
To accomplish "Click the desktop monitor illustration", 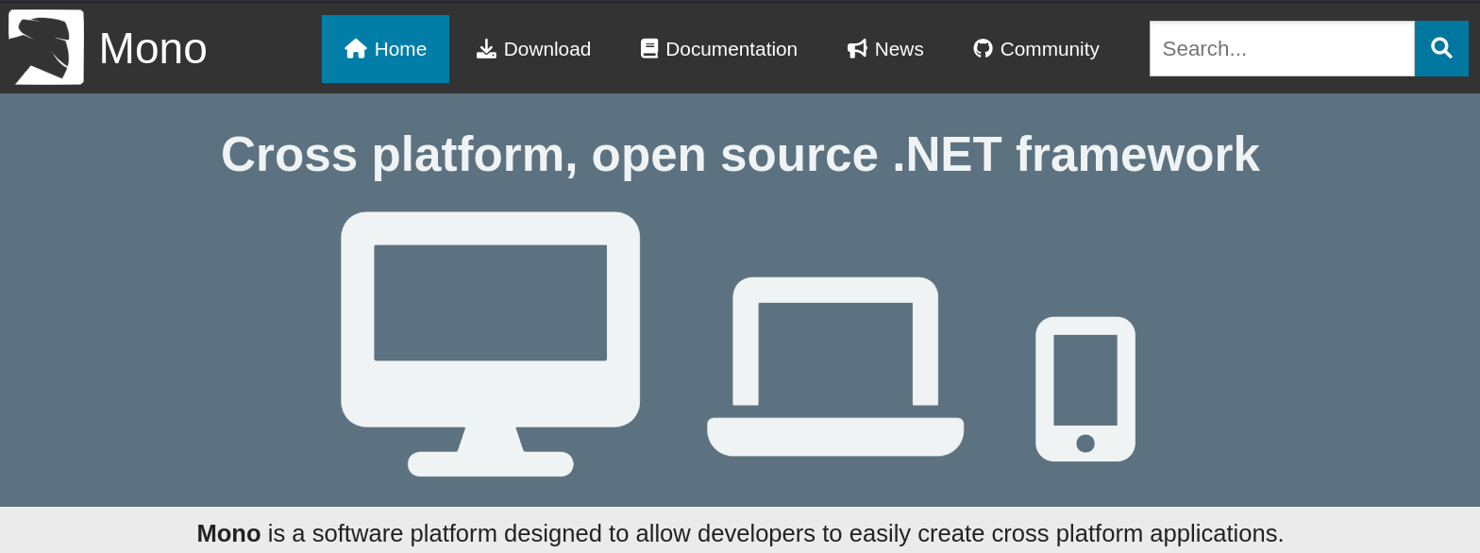I will click(x=491, y=344).
